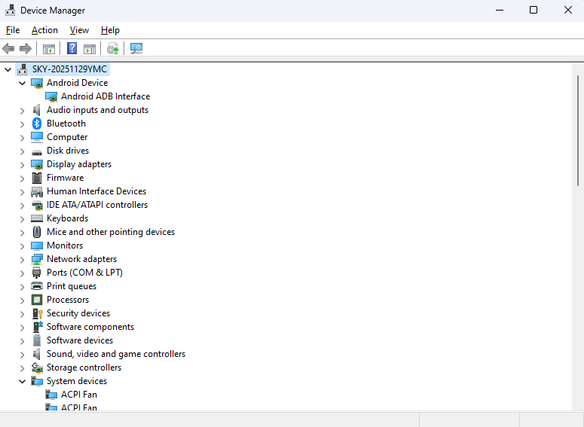584x427 pixels.
Task: Click the Bluetooth category icon
Action: (37, 124)
